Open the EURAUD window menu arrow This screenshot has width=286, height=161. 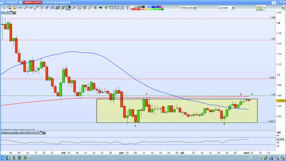5,3
